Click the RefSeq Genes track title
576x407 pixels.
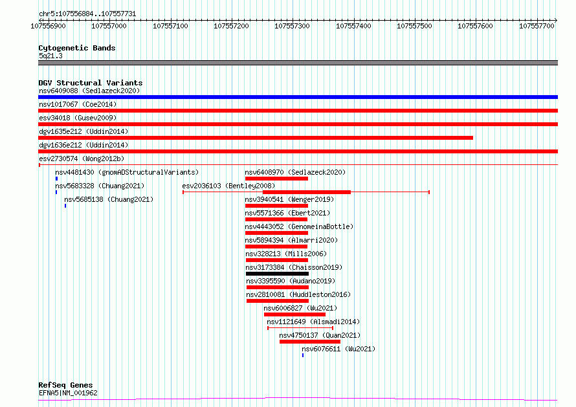coord(65,385)
